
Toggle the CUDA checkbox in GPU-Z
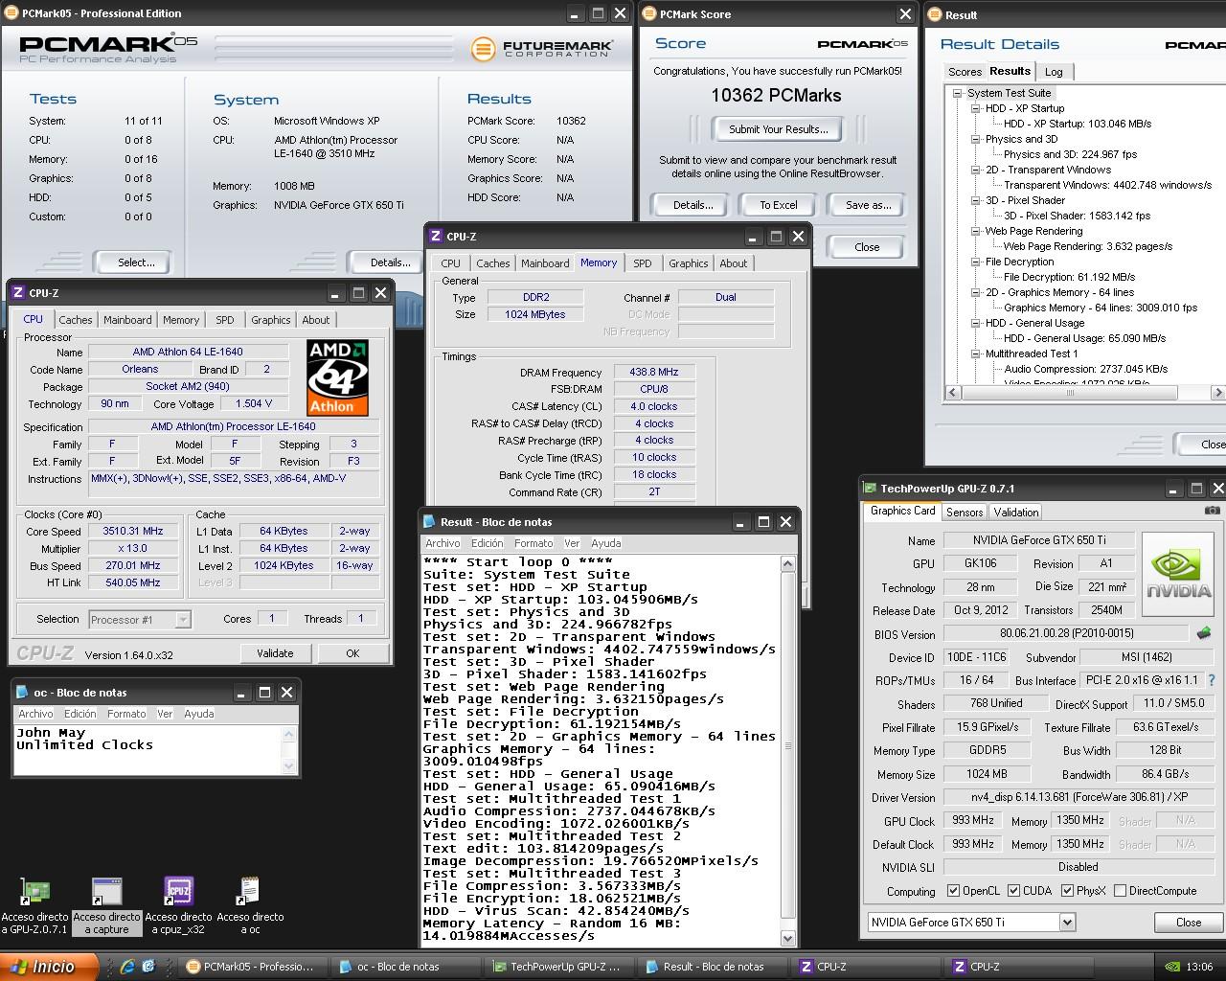pyautogui.click(x=1013, y=891)
